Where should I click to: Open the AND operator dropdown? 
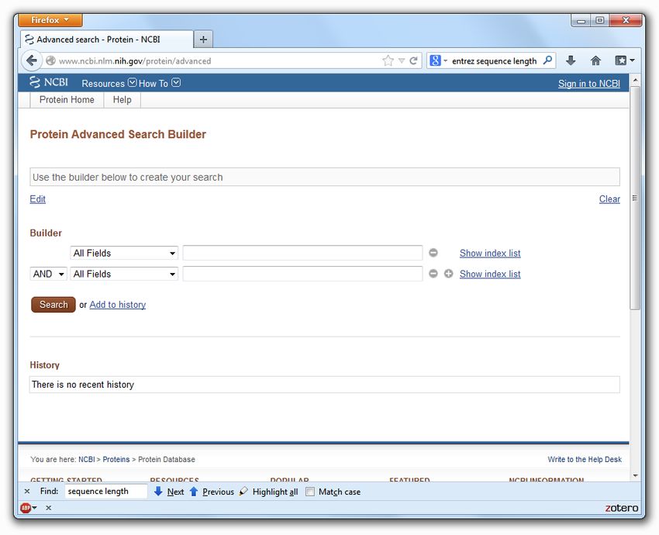[48, 274]
